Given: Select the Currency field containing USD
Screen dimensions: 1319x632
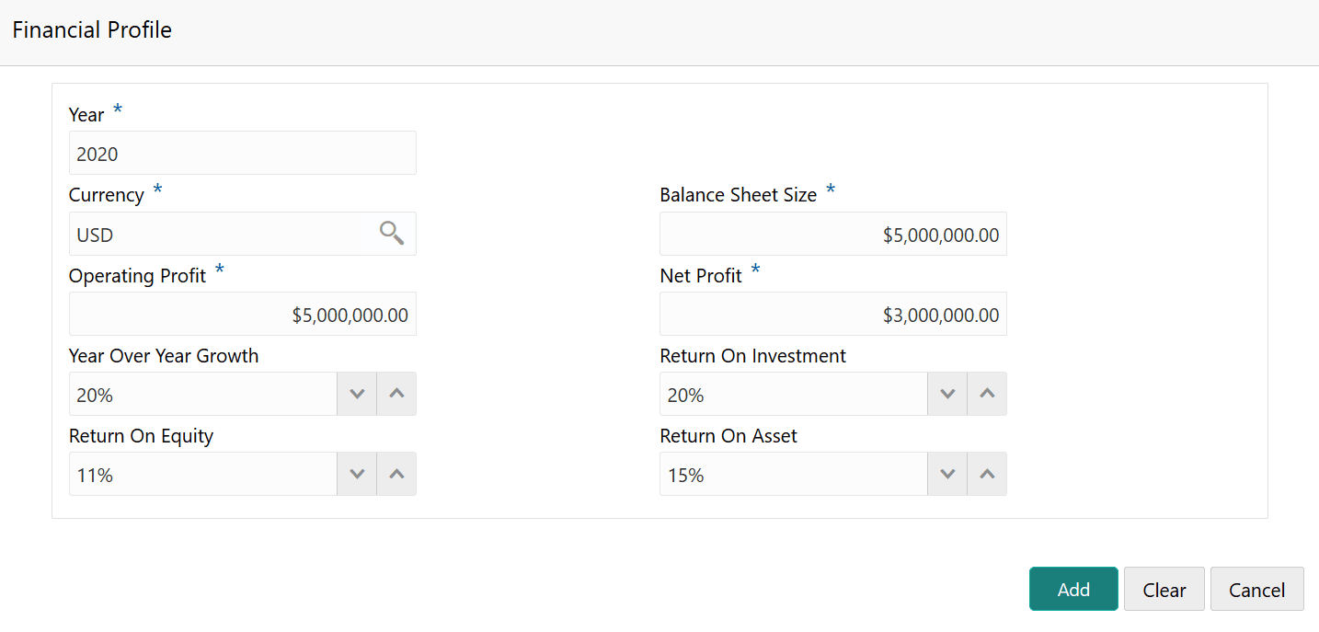Looking at the screenshot, I should [243, 234].
